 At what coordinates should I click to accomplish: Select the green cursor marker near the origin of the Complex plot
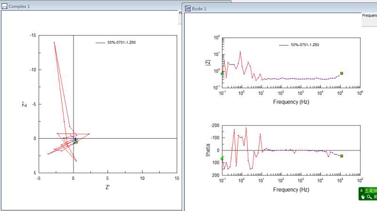point(75,142)
